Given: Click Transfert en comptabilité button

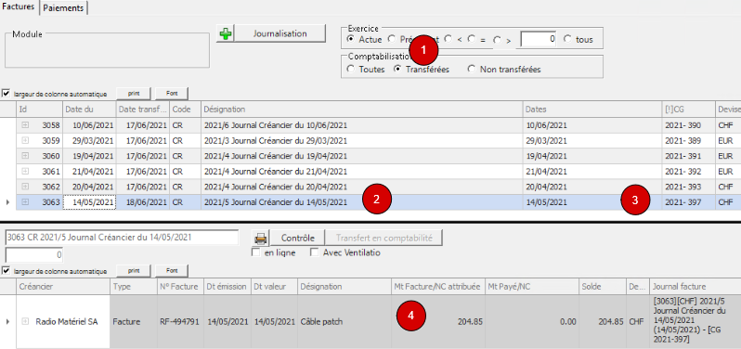Looking at the screenshot, I should tap(384, 238).
